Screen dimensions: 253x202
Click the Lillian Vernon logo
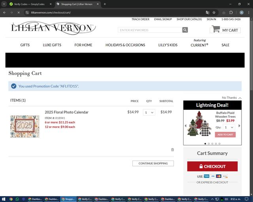53,28
